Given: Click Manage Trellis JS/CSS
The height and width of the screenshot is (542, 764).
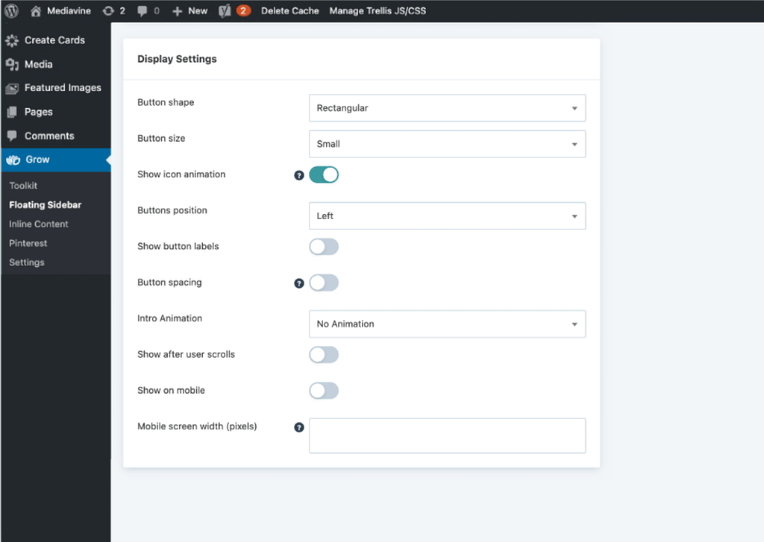Looking at the screenshot, I should [x=378, y=10].
